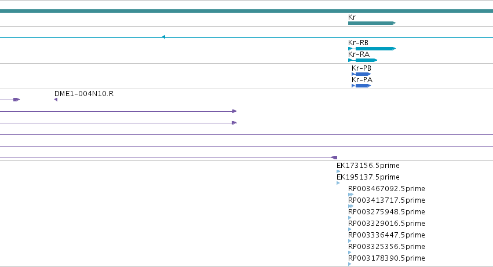Open EK195137.5prime EST label
This screenshot has height=267, width=493.
tap(368, 177)
